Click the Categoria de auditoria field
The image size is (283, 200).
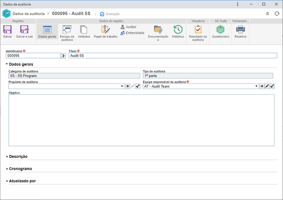pyautogui.click(x=74, y=76)
